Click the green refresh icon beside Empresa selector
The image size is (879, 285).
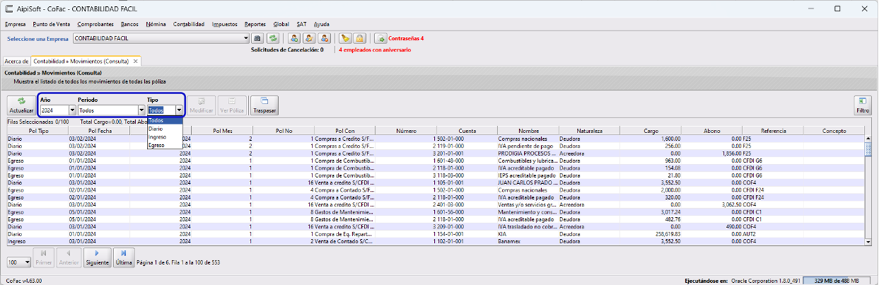tap(273, 38)
